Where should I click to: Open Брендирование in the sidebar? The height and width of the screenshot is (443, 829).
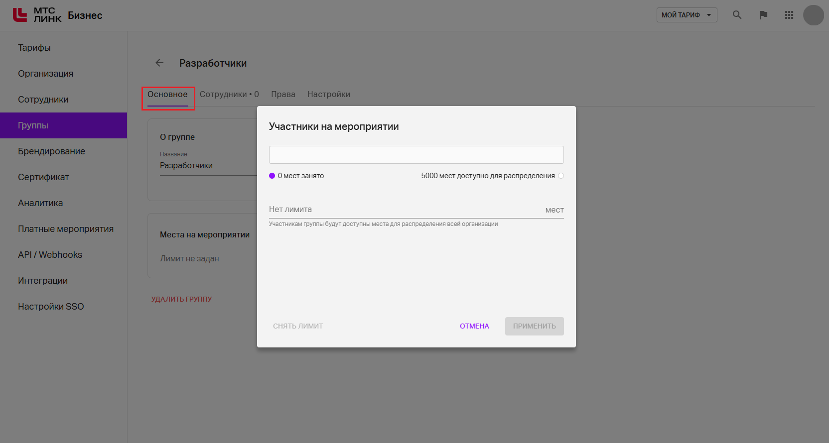(x=51, y=151)
